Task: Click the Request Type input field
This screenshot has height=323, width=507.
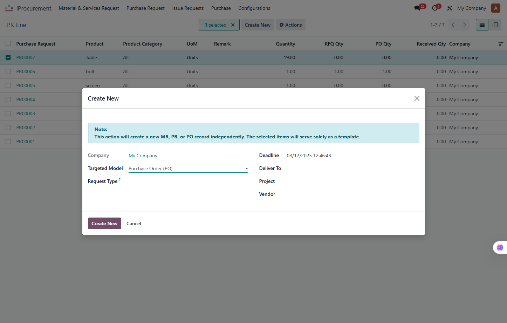Action: click(x=188, y=181)
